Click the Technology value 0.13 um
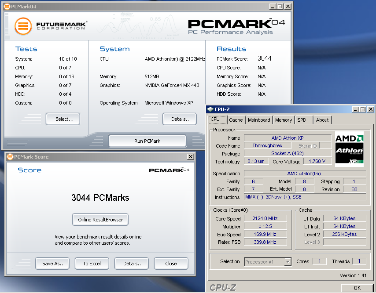The image size is (376, 293). click(256, 162)
